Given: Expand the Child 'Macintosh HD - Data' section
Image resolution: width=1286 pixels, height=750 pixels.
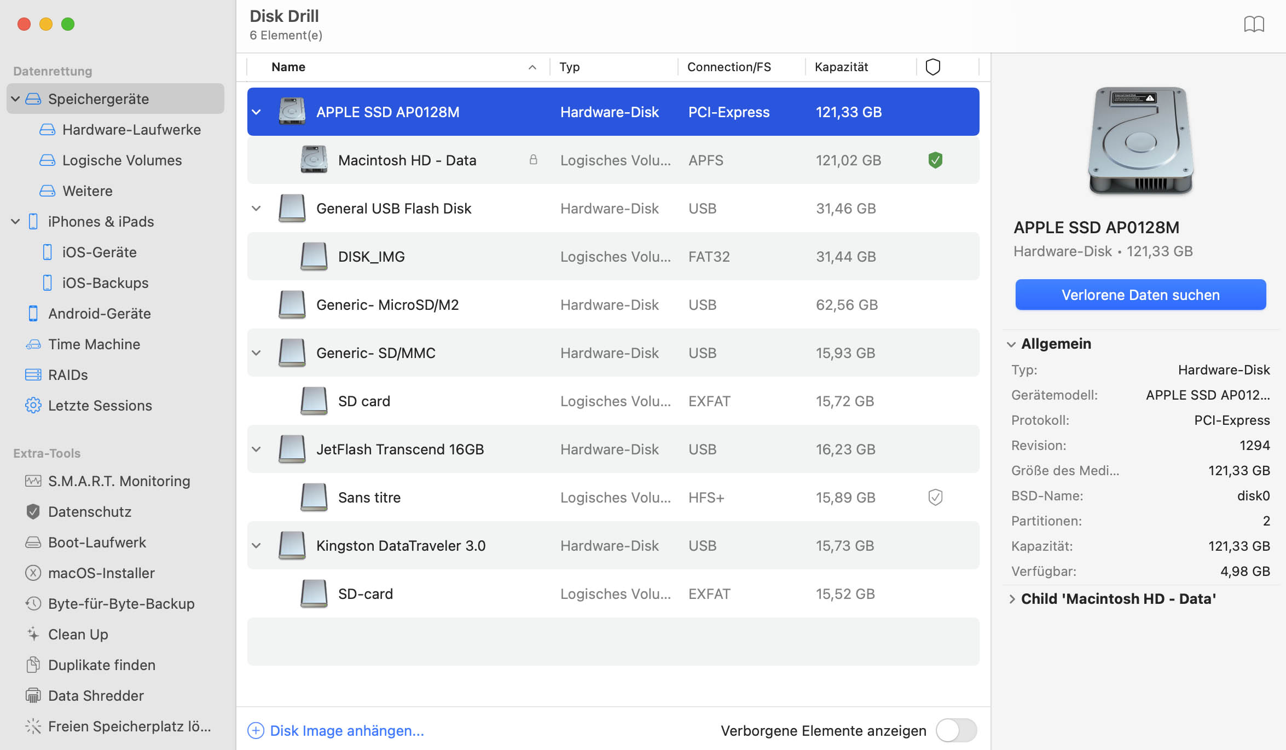Looking at the screenshot, I should 1011,598.
